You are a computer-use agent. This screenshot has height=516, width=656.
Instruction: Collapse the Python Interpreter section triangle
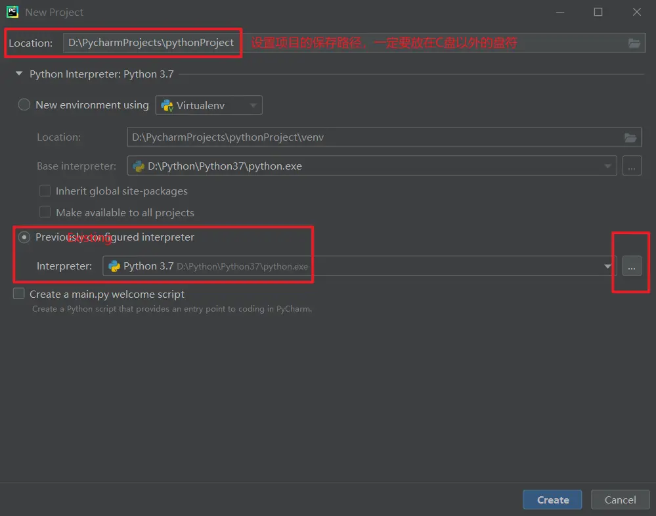[19, 74]
